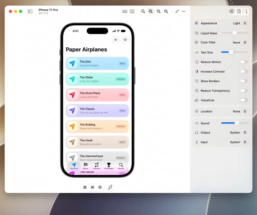This screenshot has width=257, height=215.
Task: Open the Color Filter None dropdown
Action: click(239, 43)
